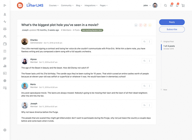Open the groups icon in the sidebar
Image resolution: width=192 pixels, height=140 pixels.
point(5,29)
